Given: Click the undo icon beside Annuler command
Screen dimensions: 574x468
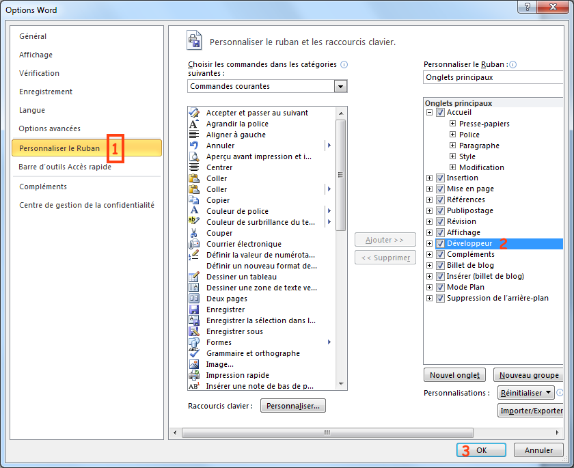Looking at the screenshot, I should click(x=194, y=146).
